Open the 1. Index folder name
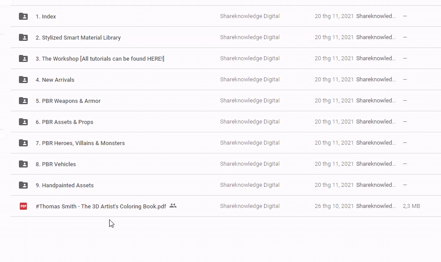This screenshot has height=262, width=441. 46,17
